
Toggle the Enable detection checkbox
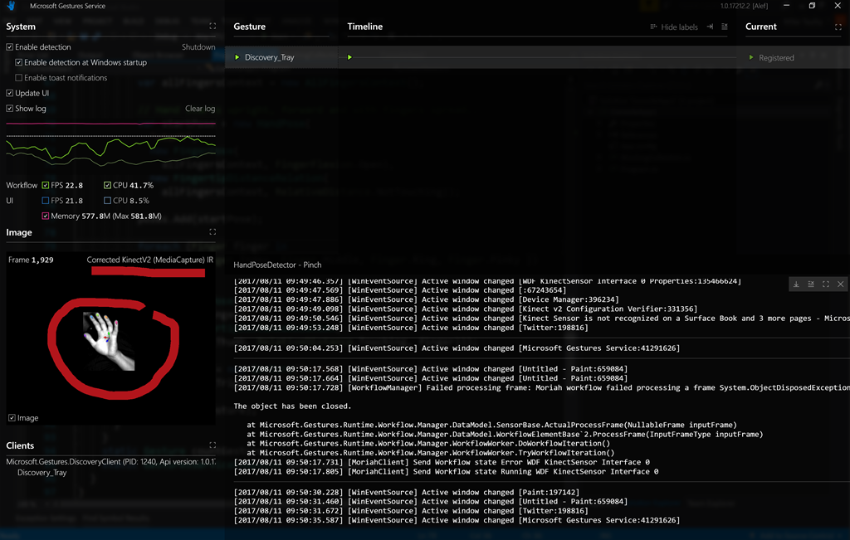tap(10, 47)
